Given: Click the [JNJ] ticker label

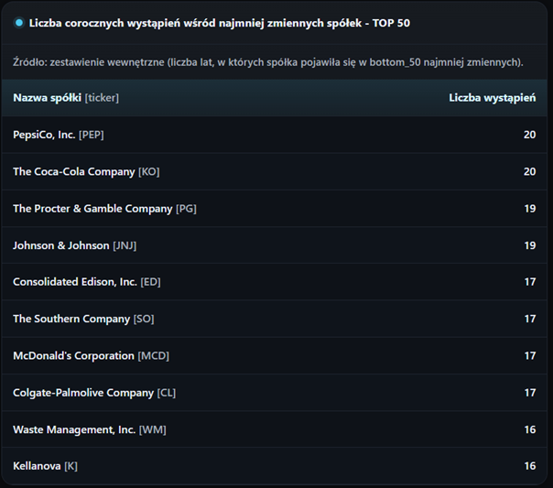Looking at the screenshot, I should coord(125,245).
